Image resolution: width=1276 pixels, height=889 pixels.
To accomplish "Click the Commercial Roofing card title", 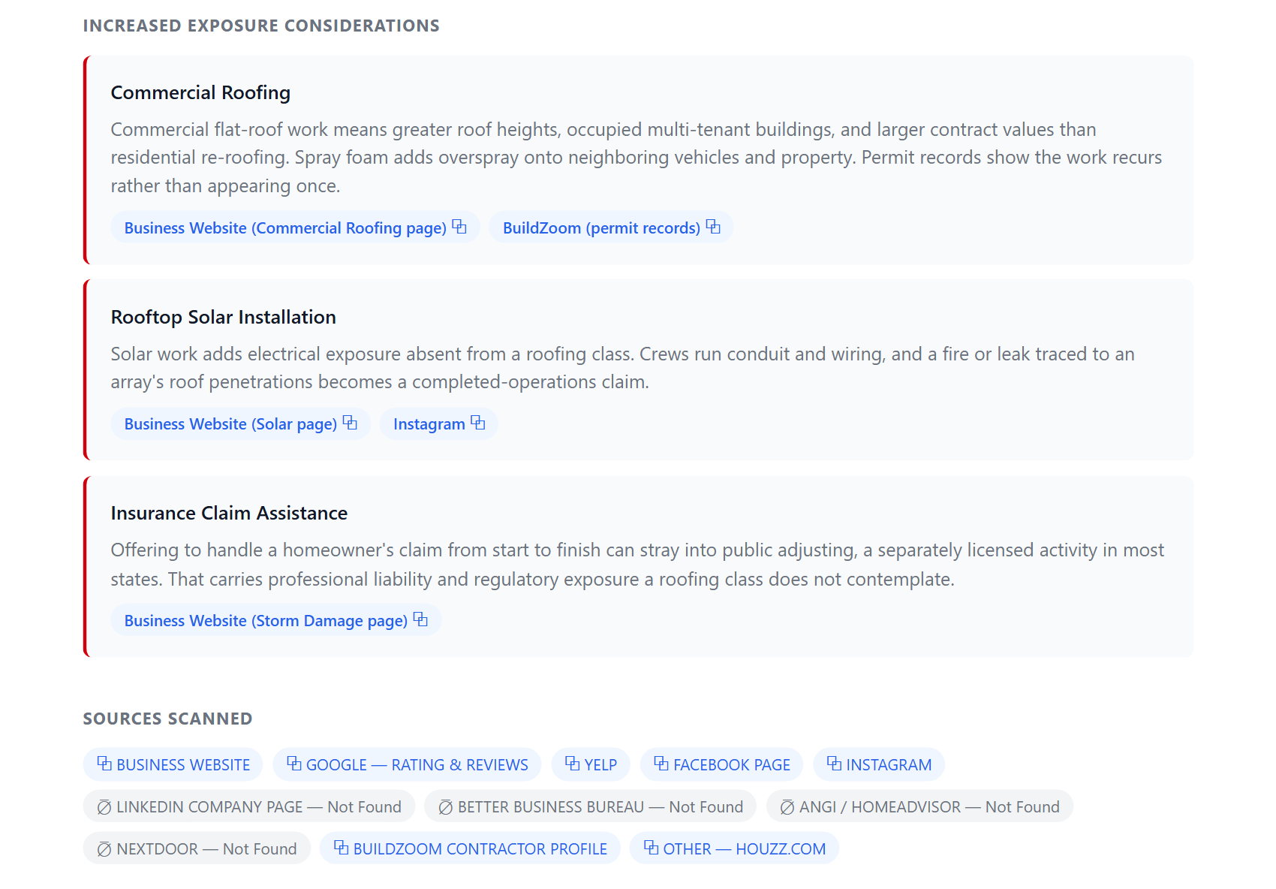I will pyautogui.click(x=200, y=92).
